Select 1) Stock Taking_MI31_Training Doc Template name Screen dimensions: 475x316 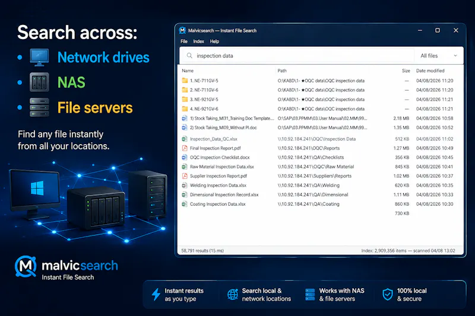point(232,118)
